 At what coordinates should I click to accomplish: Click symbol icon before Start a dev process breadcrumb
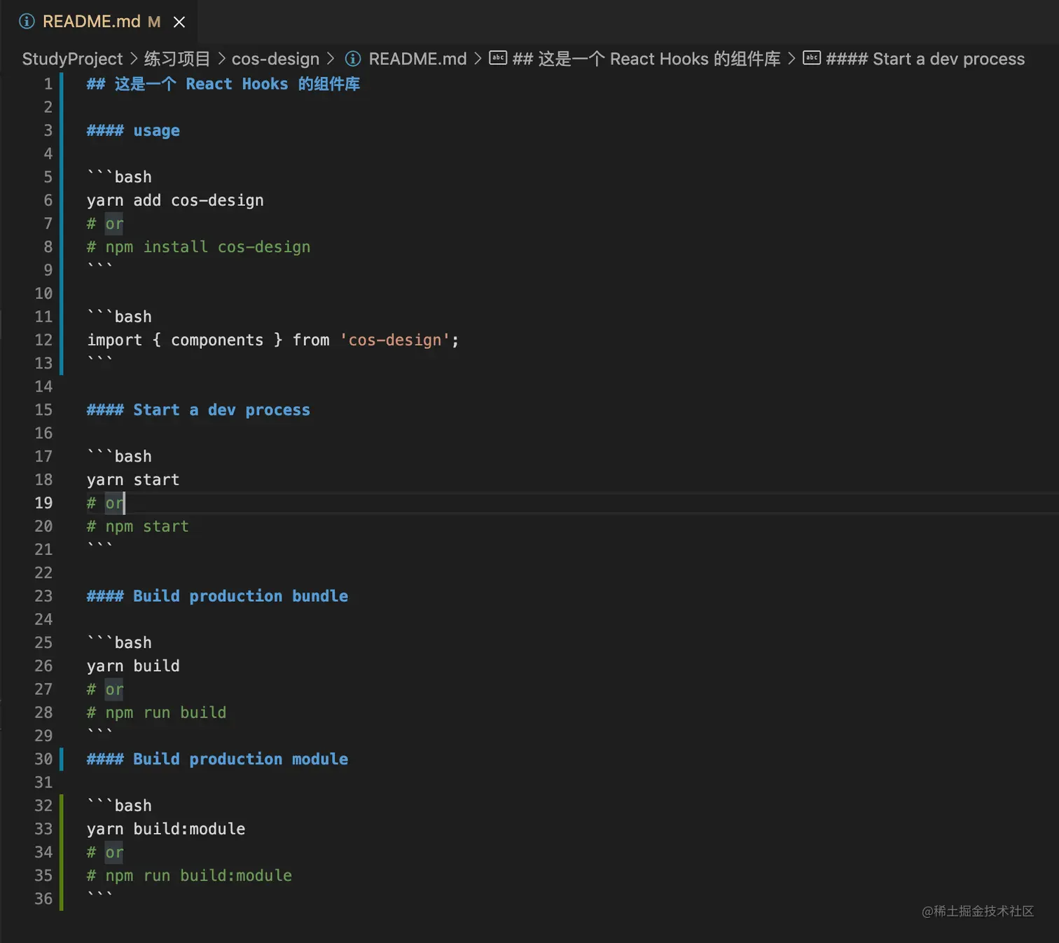coord(812,58)
